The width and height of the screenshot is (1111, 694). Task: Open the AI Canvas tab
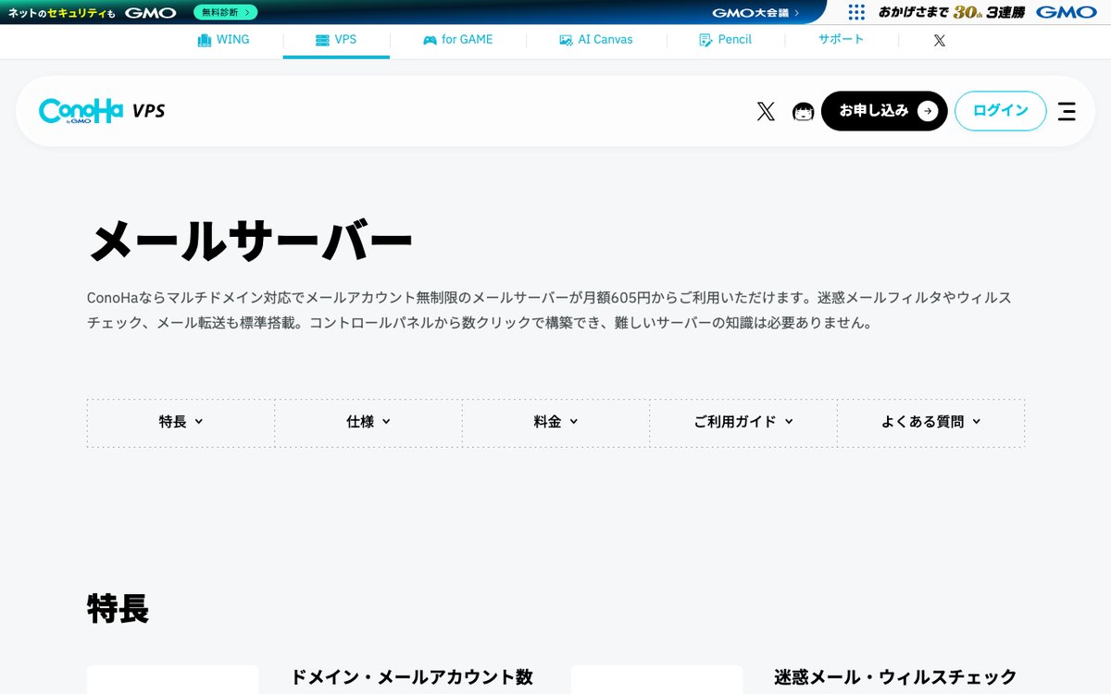596,40
